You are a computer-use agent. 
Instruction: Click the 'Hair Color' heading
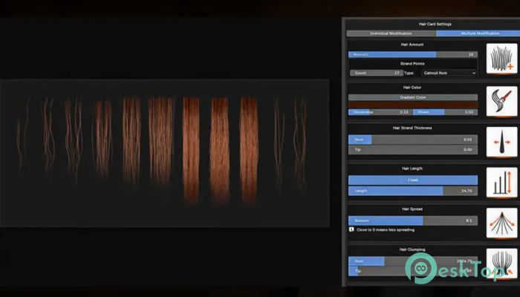click(x=412, y=88)
